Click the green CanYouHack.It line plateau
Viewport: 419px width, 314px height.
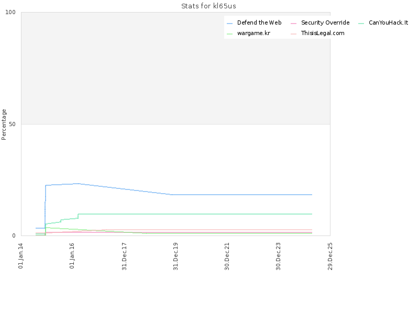pos(195,214)
